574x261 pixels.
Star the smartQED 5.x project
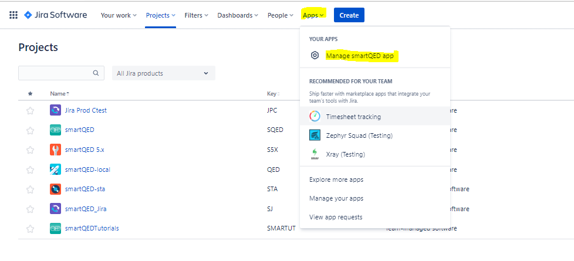[31, 150]
